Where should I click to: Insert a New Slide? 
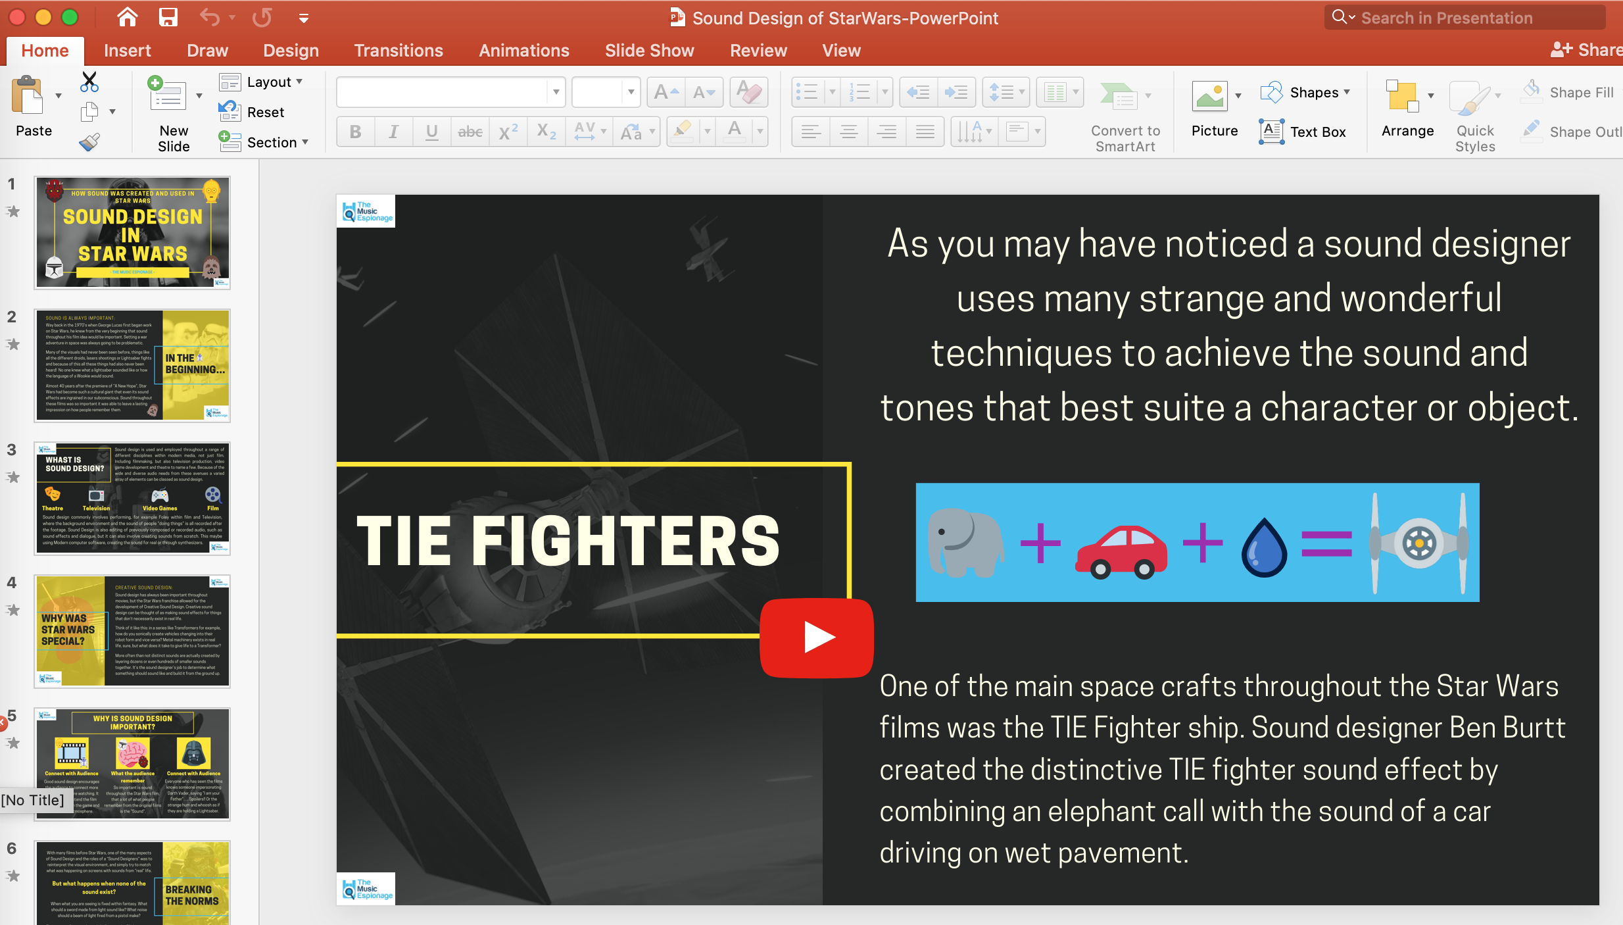168,94
